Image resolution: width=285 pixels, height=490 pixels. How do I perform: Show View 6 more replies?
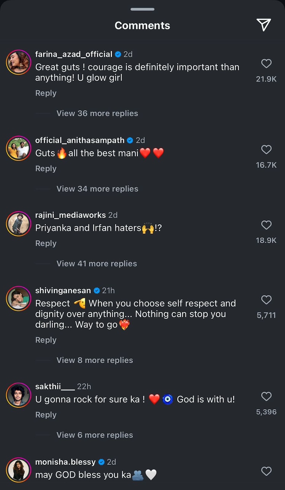(x=95, y=435)
